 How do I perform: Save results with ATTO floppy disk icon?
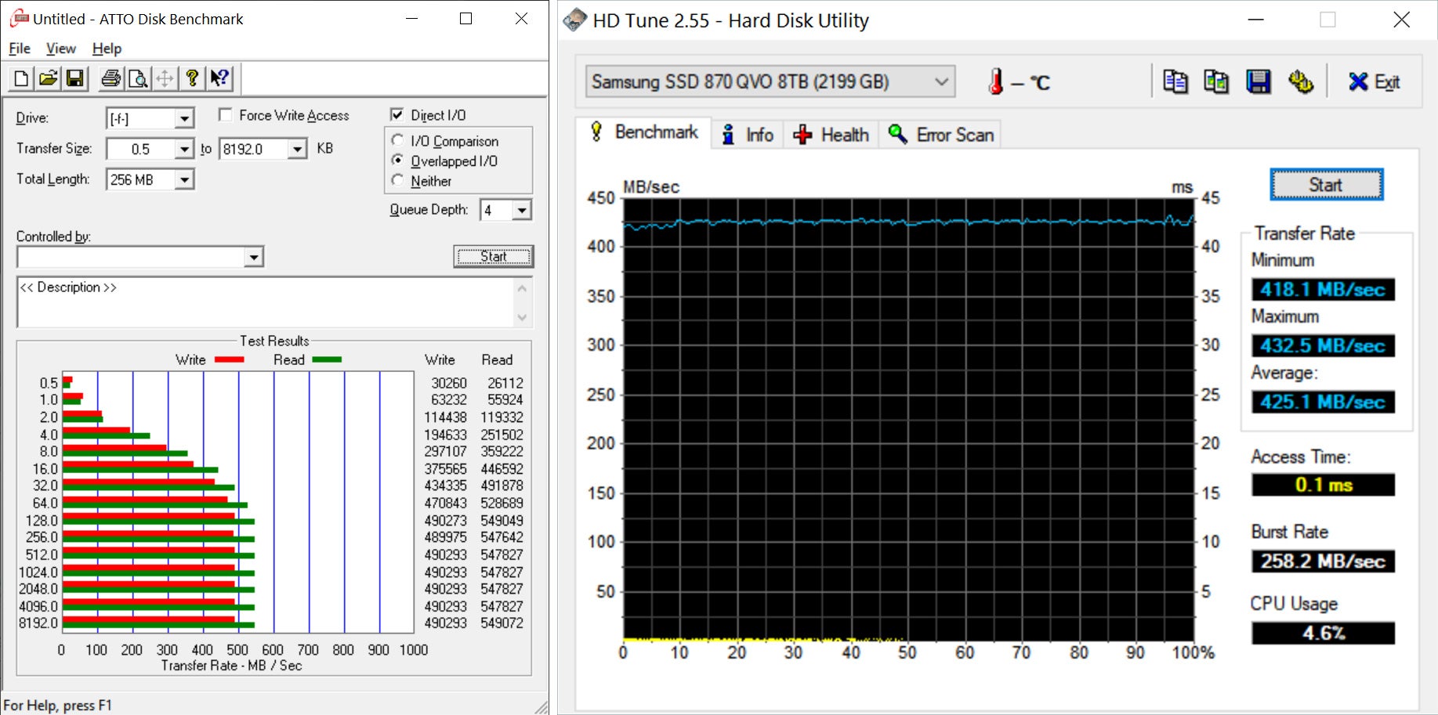pyautogui.click(x=74, y=78)
